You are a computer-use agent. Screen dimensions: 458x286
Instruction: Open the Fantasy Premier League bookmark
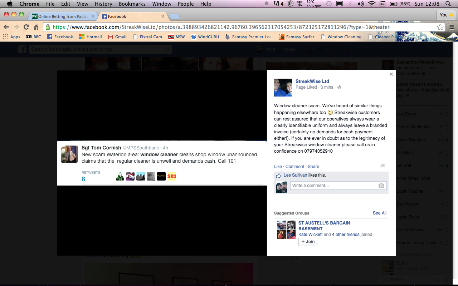coord(249,37)
